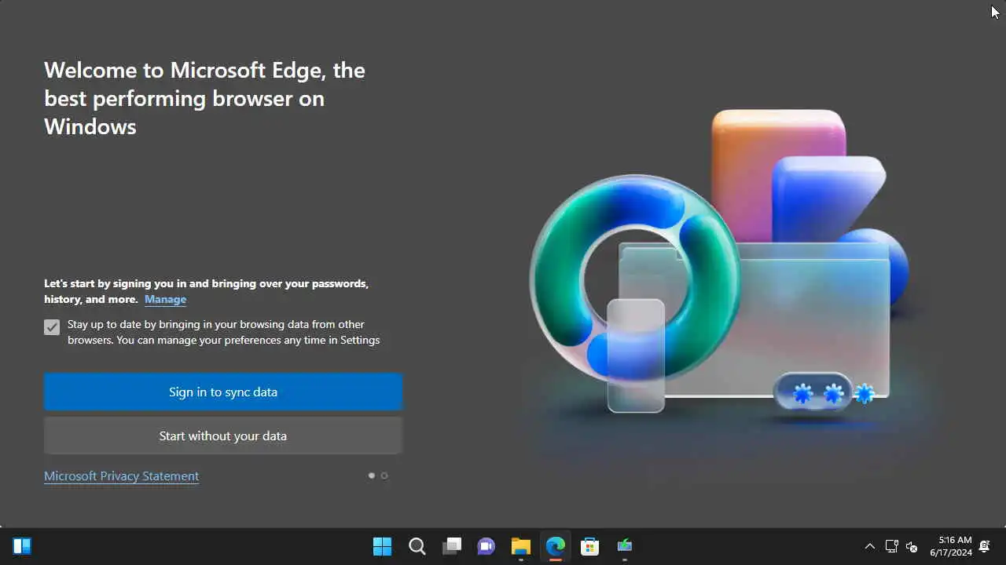Open the Widgets icon at the taskbar's left end
Screen dimensions: 1006x565
click(22, 546)
